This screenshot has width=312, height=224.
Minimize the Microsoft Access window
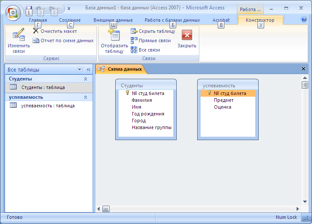point(271,9)
